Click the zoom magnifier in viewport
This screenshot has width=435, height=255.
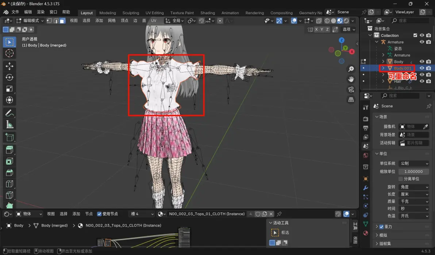pyautogui.click(x=351, y=69)
